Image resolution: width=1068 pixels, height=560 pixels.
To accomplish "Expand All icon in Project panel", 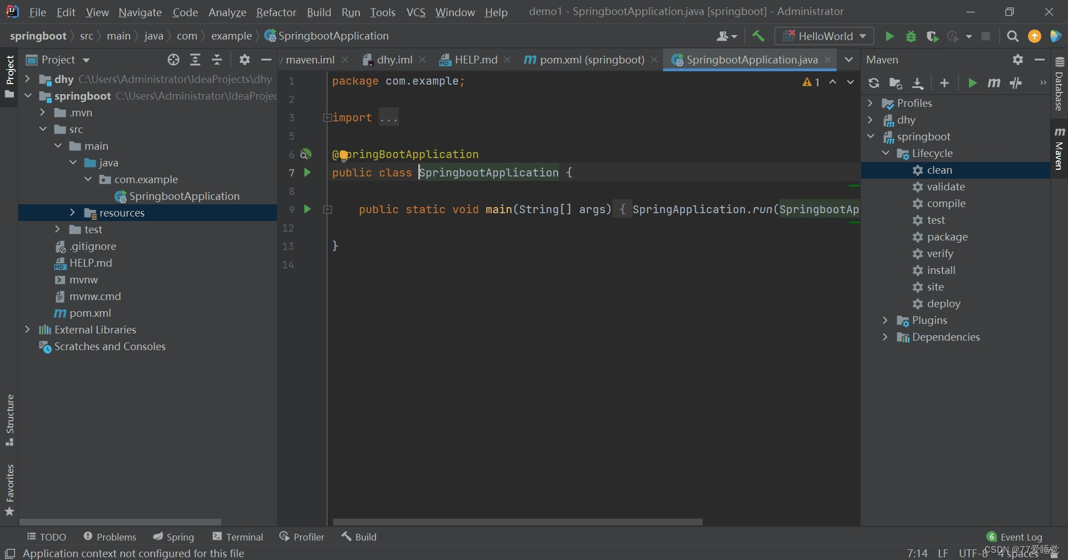I will click(195, 60).
